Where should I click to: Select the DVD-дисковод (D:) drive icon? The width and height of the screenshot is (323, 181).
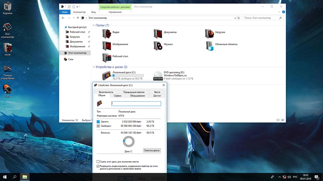(158, 76)
